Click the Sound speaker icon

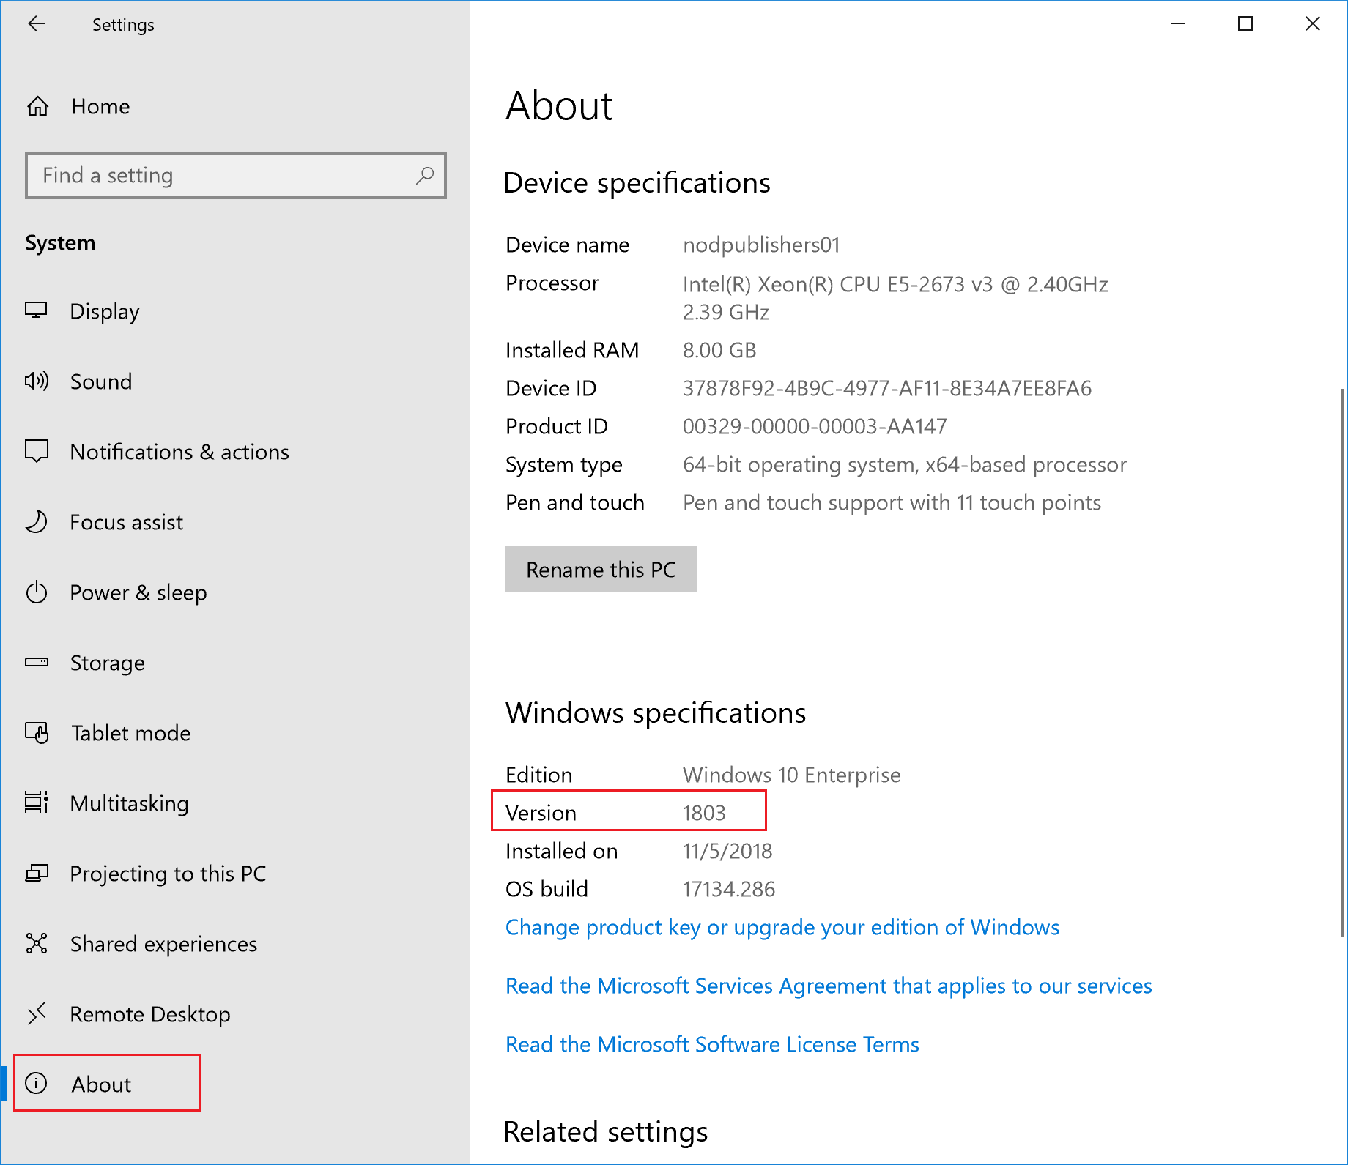point(37,381)
